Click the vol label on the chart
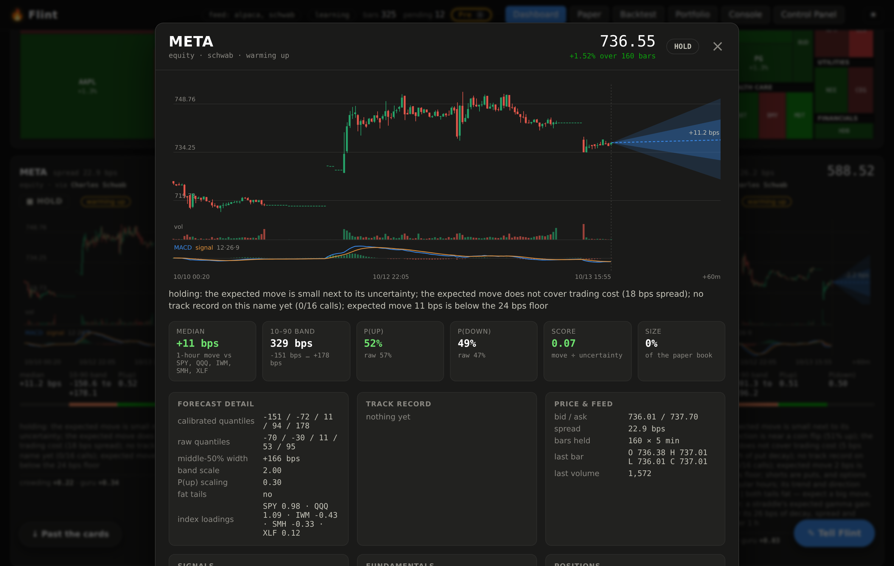Image resolution: width=894 pixels, height=566 pixels. tap(178, 227)
